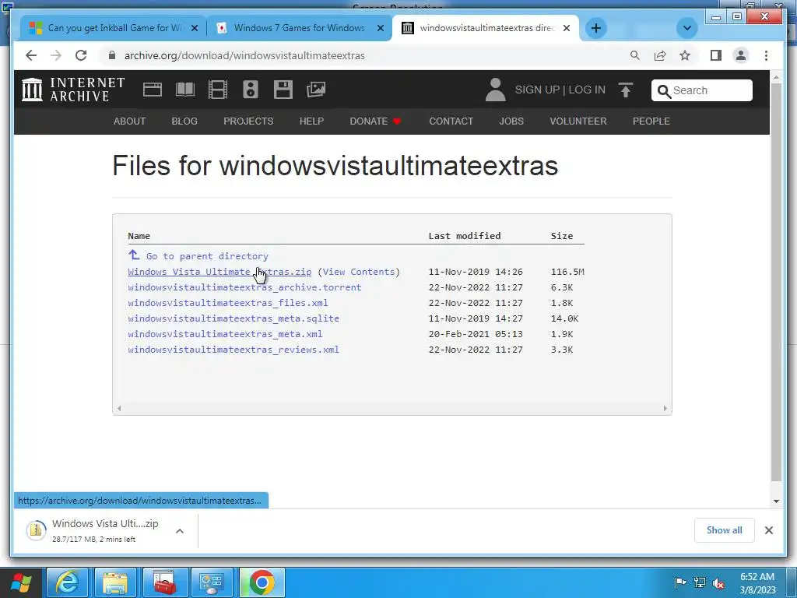Screen dimensions: 797x598
Task: Click the user avatar silhouette icon
Action: pyautogui.click(x=495, y=90)
